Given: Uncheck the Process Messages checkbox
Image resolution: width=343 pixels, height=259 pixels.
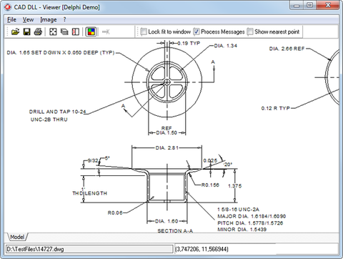Looking at the screenshot, I should coord(197,31).
